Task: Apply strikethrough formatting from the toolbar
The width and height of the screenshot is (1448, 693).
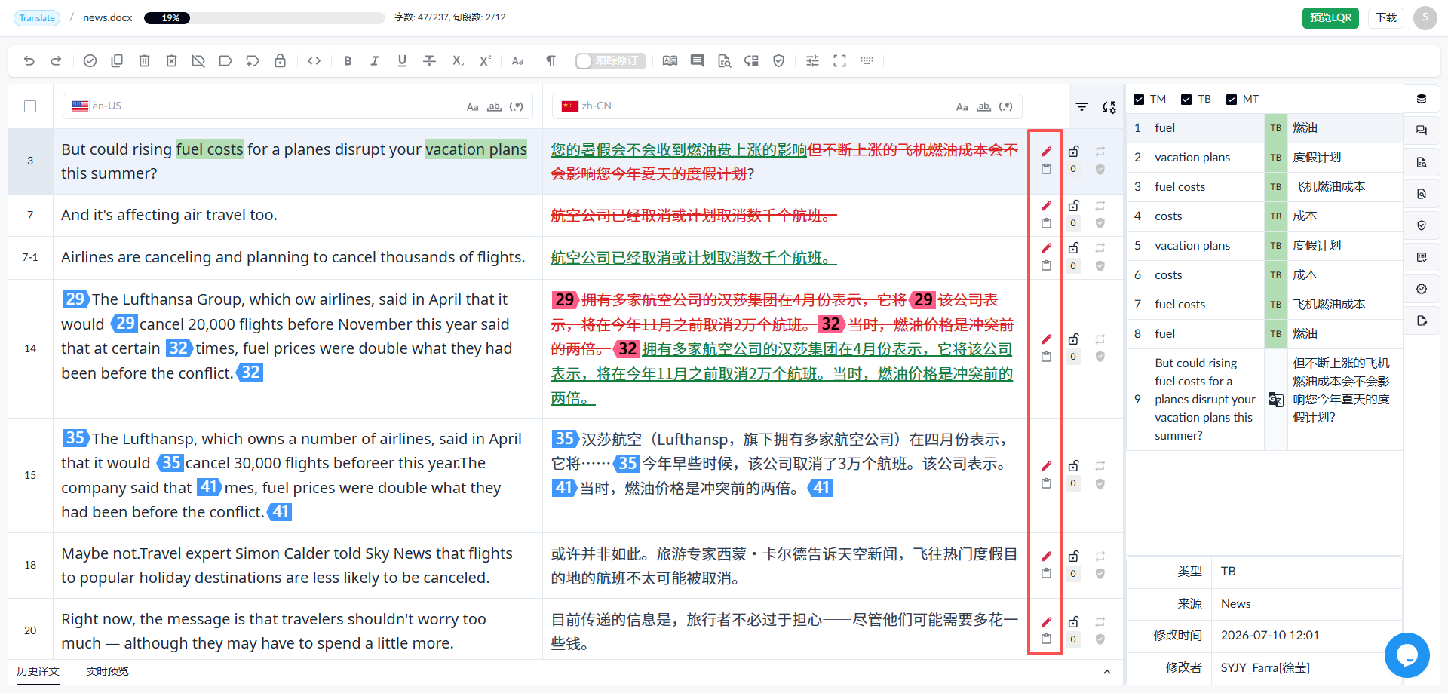Action: click(429, 61)
